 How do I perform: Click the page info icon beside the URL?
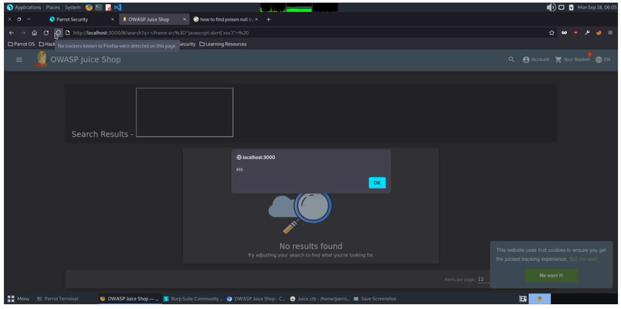[x=68, y=32]
